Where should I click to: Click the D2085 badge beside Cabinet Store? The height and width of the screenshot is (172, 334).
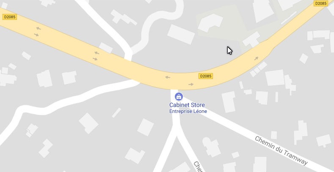point(206,76)
